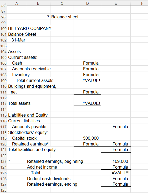The image size is (148, 193).
Task: Select the Formula cell in the net row
Action: click(87, 92)
